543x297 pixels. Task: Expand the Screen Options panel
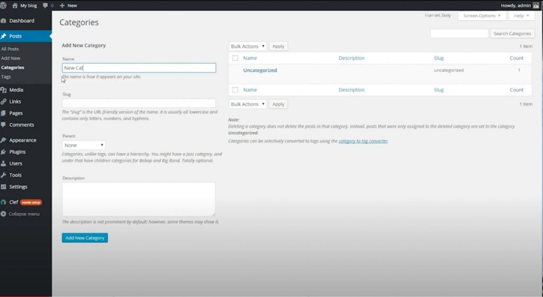pos(481,16)
